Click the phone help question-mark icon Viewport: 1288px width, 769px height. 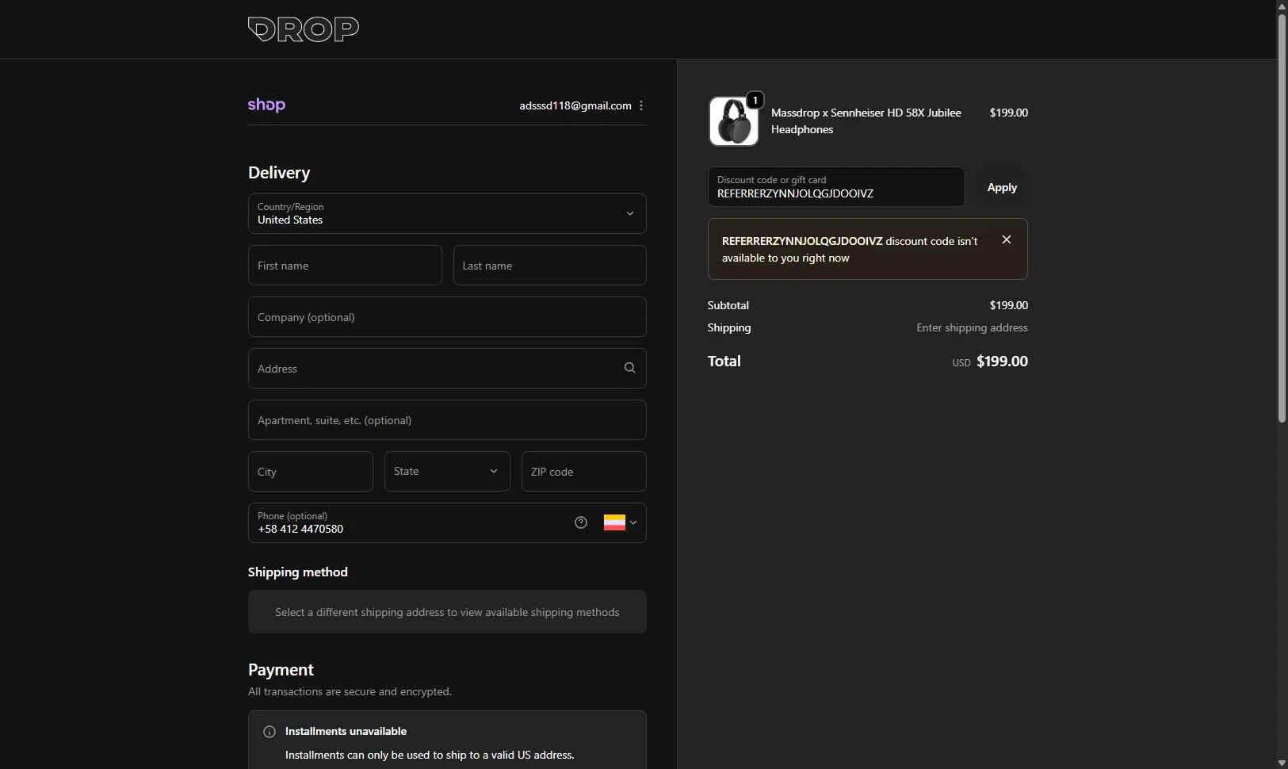[581, 522]
